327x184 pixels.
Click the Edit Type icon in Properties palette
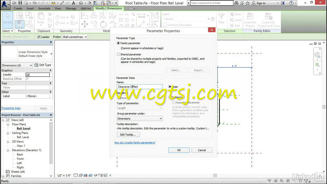coord(36,65)
